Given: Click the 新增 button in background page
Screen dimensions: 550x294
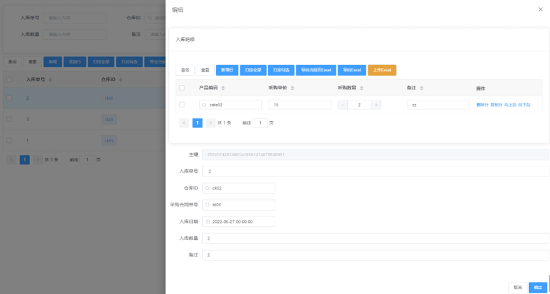Looking at the screenshot, I should (53, 62).
